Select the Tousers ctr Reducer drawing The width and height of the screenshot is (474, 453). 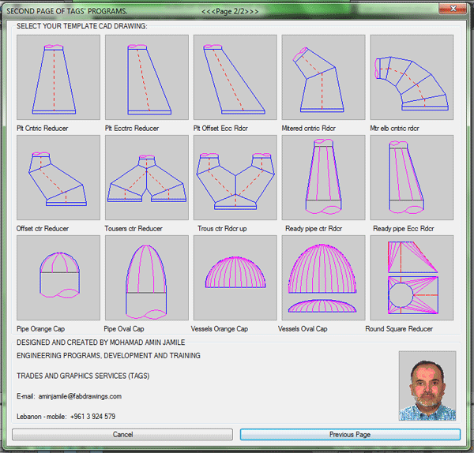click(x=146, y=178)
